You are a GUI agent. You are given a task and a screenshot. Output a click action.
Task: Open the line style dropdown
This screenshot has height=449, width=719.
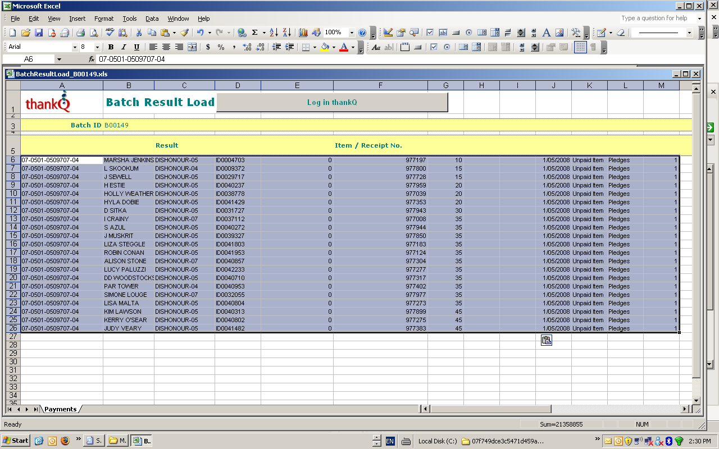click(689, 33)
